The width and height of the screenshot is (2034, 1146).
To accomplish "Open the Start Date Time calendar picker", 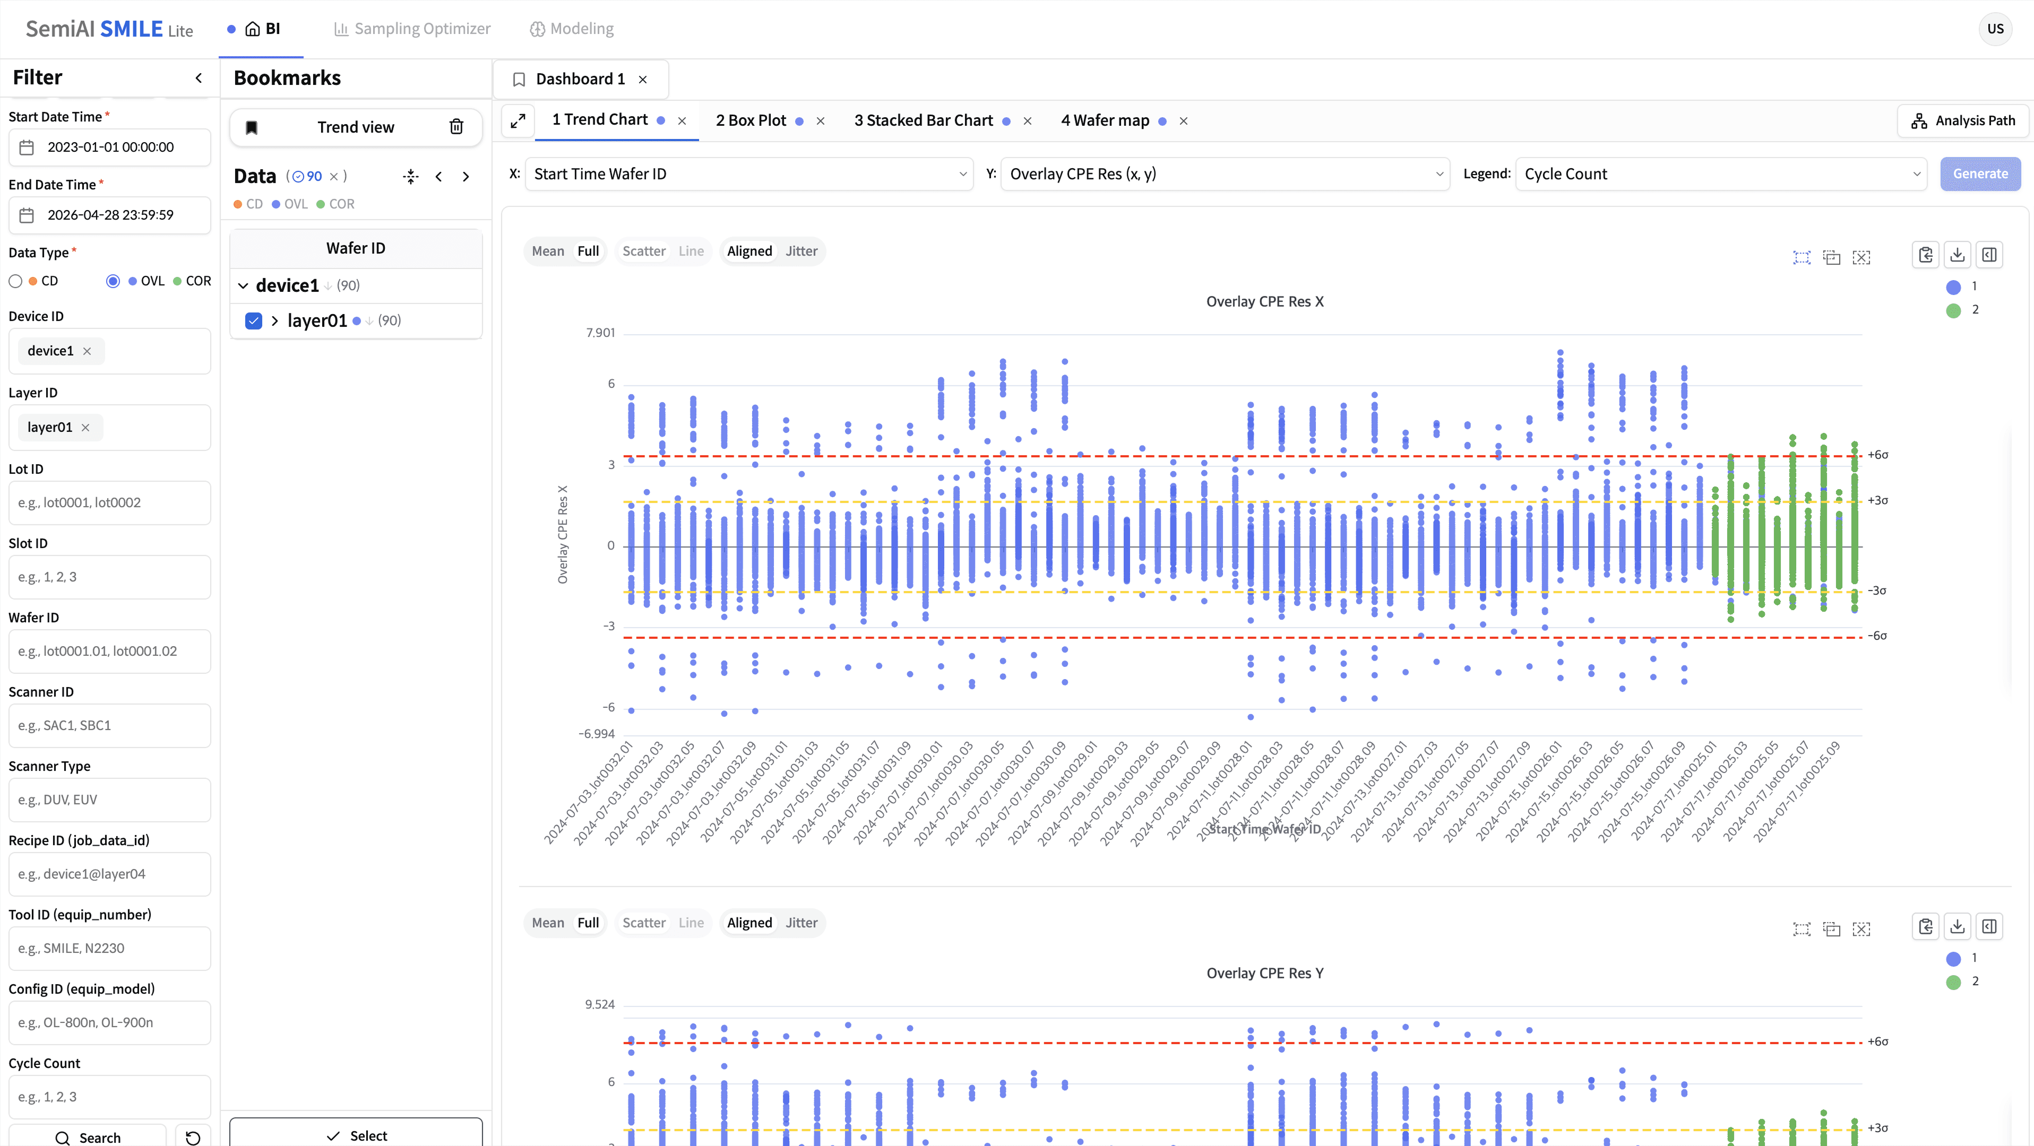I will pos(27,147).
